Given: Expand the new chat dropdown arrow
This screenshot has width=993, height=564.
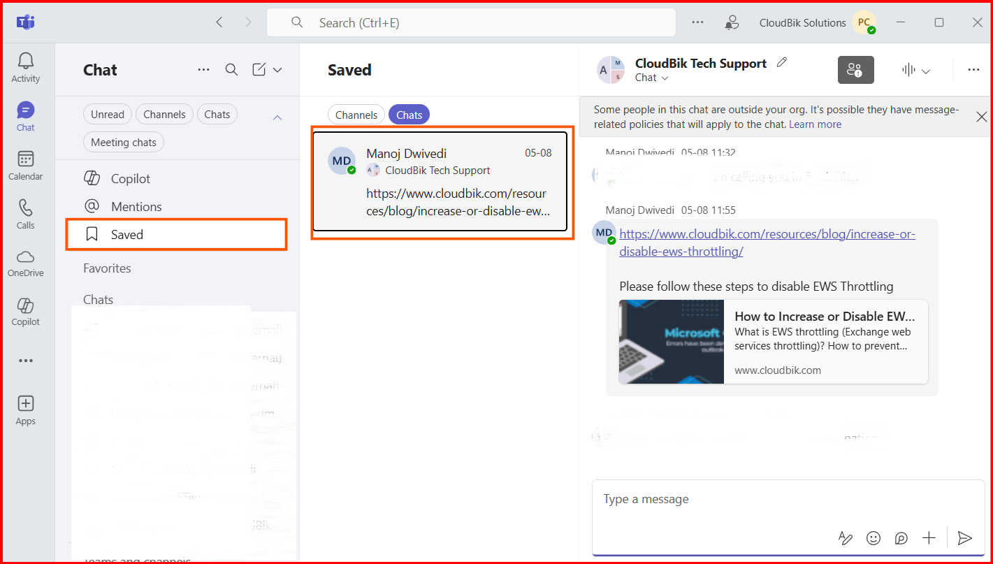Looking at the screenshot, I should [277, 69].
